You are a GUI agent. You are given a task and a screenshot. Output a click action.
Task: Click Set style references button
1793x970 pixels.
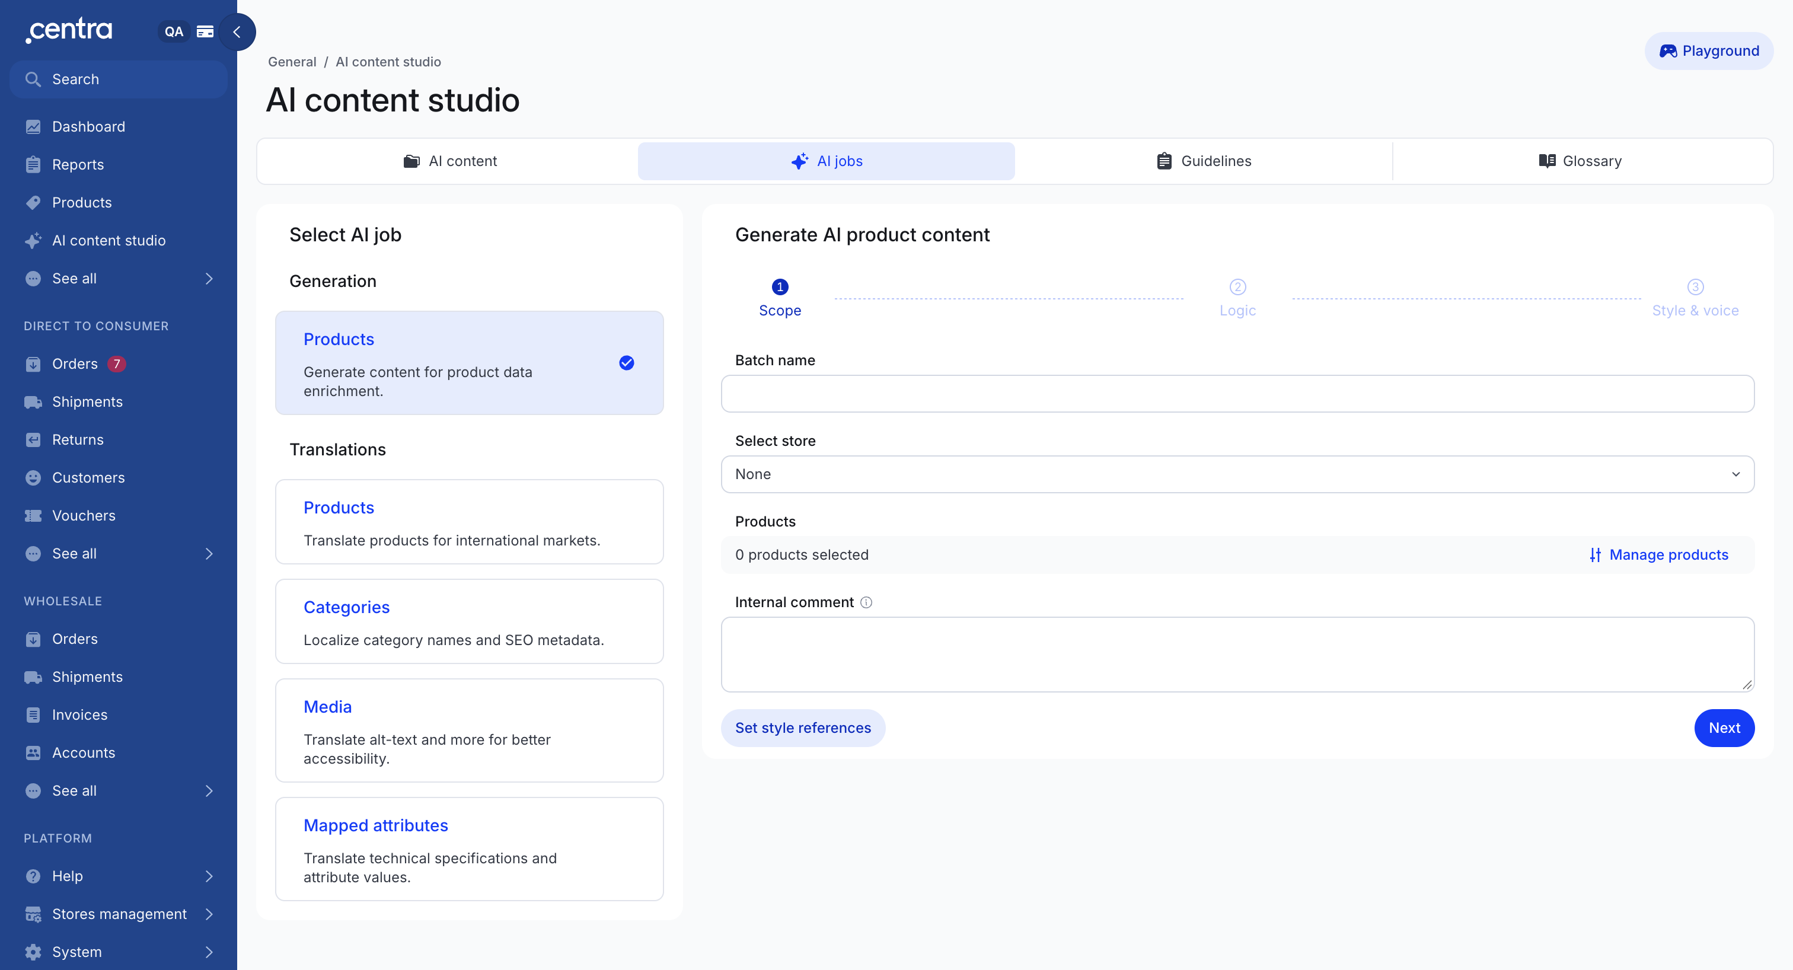click(803, 729)
